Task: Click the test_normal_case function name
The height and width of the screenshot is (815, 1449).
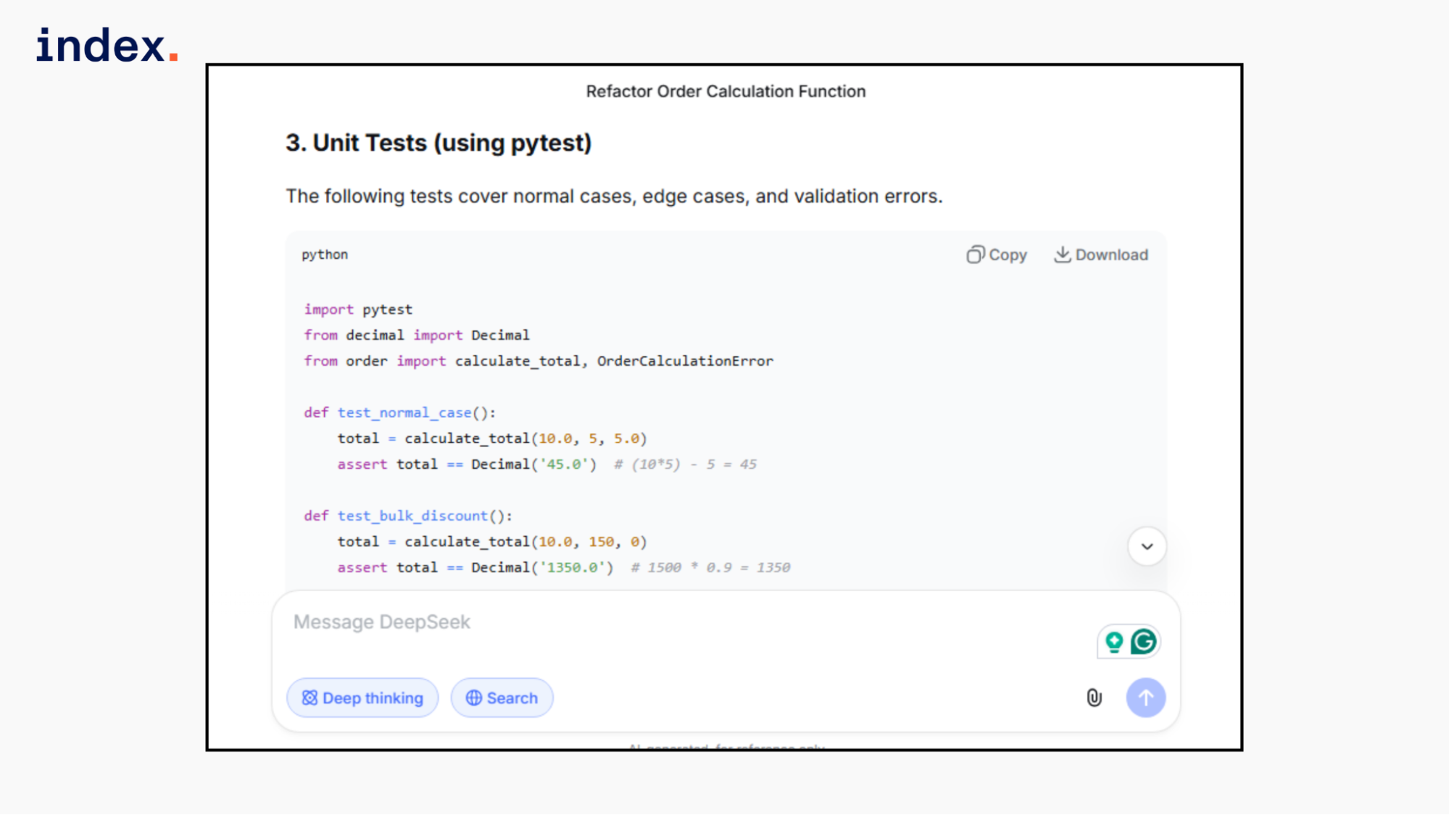Action: coord(404,413)
